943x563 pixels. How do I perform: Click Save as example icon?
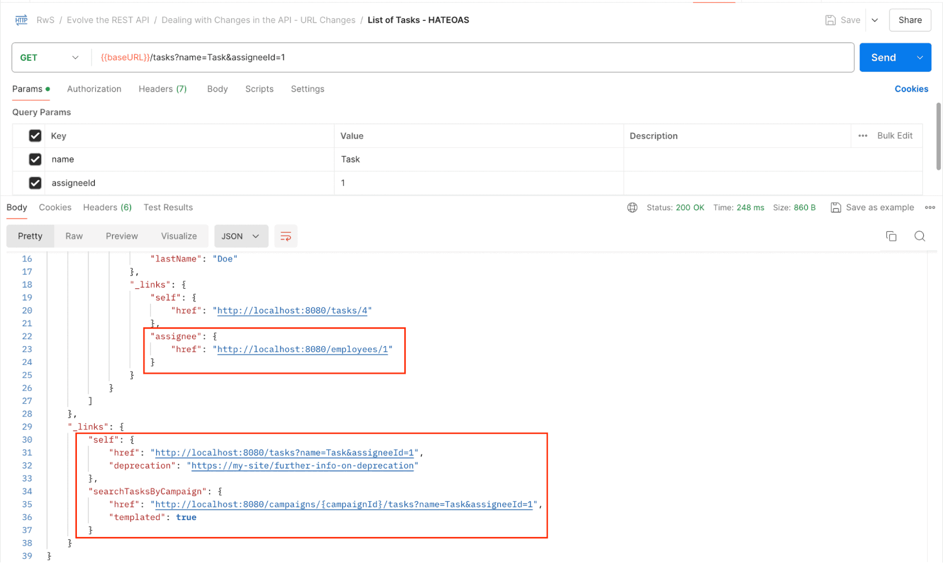point(835,207)
